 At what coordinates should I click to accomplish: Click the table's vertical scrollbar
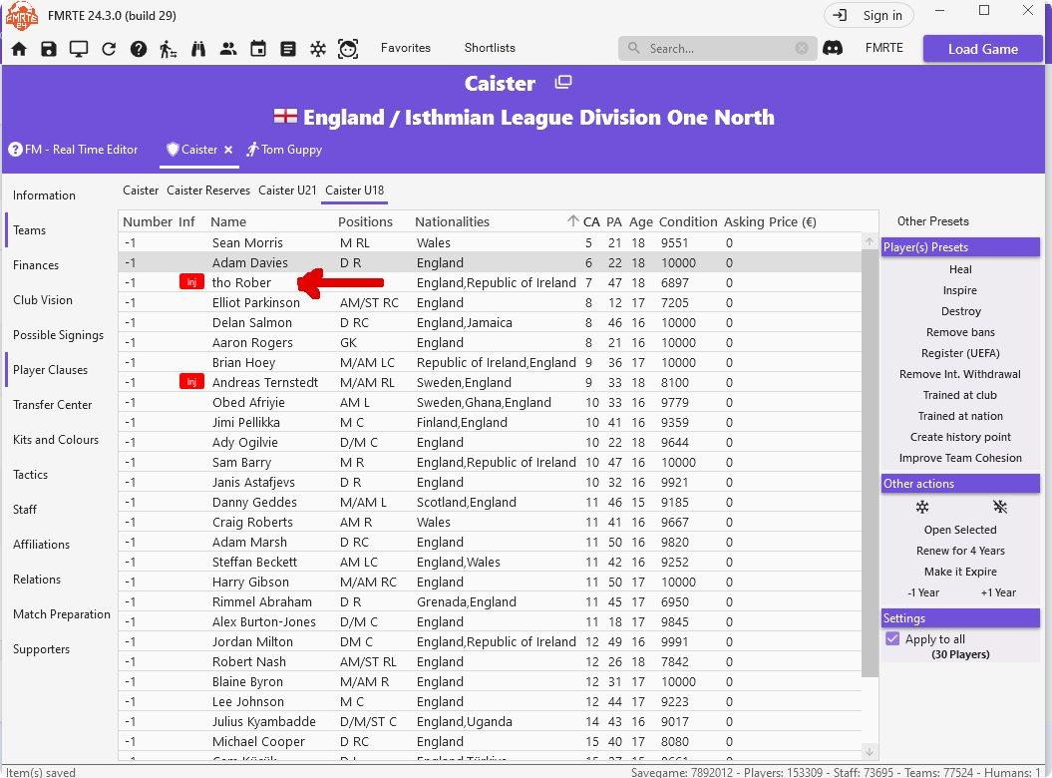[869, 449]
